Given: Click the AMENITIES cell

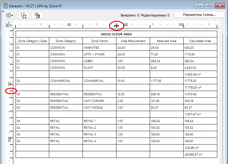Looking at the screenshot, I should click(x=99, y=47).
